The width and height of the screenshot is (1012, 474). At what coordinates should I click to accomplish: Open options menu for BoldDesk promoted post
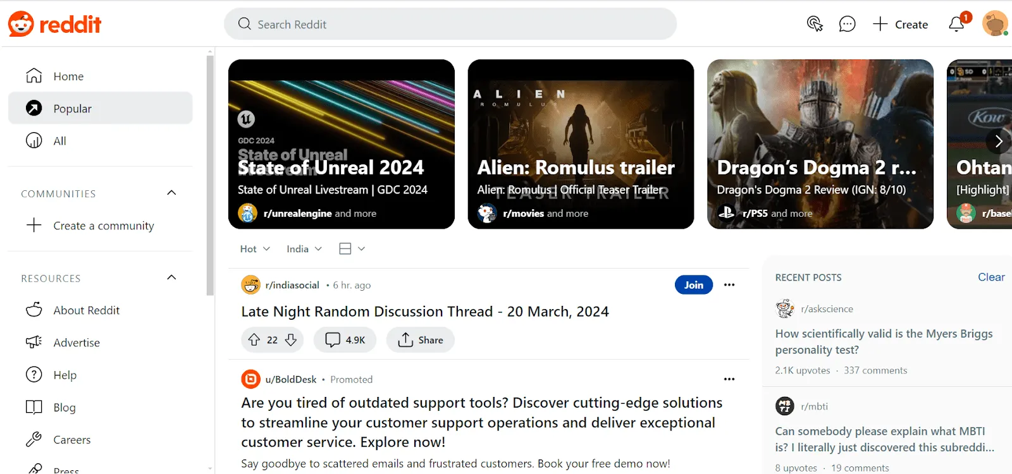[729, 379]
